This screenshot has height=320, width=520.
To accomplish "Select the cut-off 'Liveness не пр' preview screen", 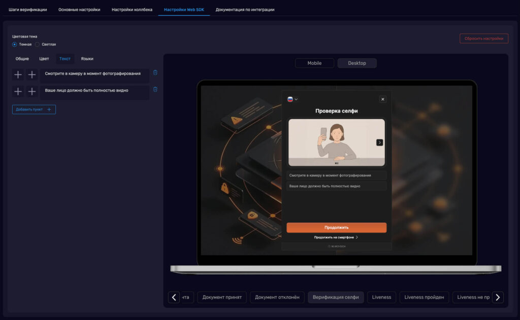I will [472, 297].
